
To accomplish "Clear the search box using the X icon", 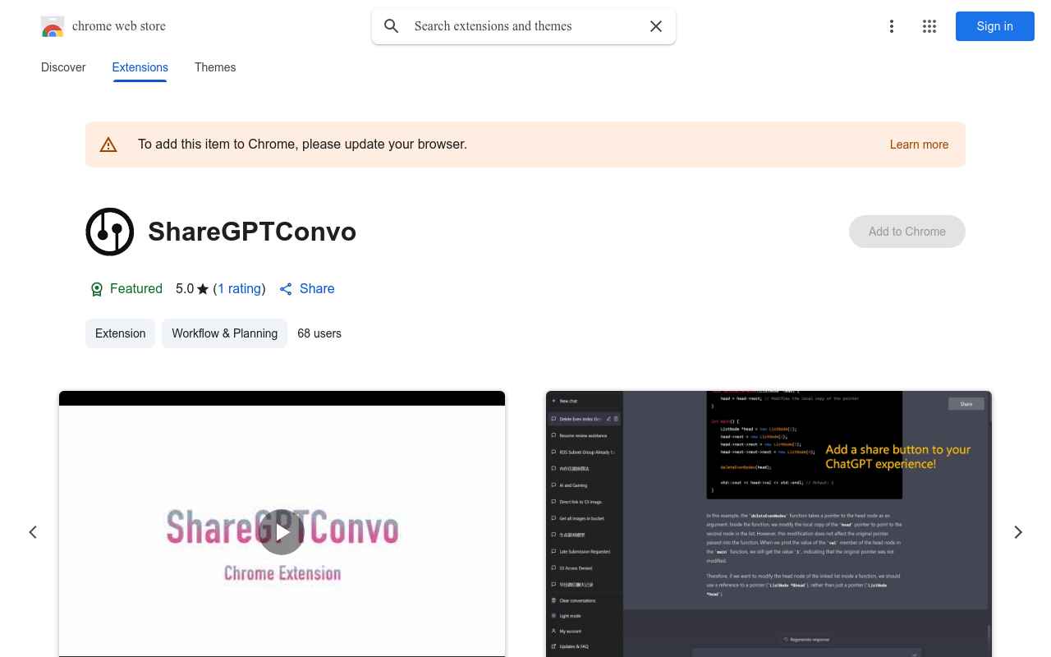I will 655,25.
